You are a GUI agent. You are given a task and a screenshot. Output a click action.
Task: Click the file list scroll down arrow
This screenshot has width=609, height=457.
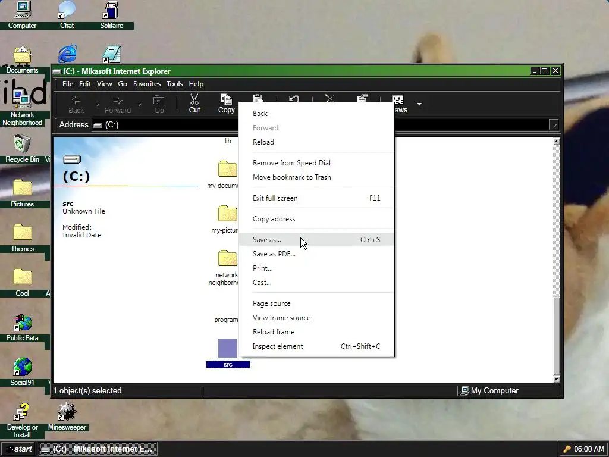coord(556,379)
